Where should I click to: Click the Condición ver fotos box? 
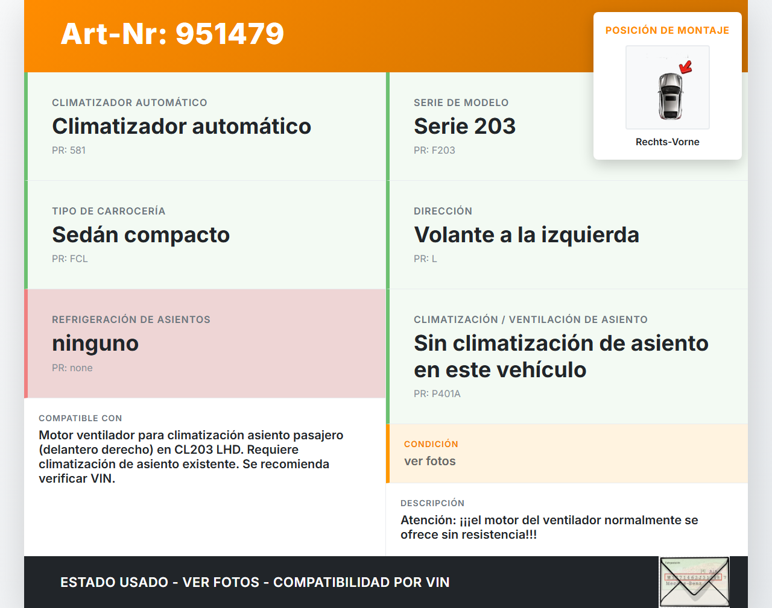[567, 453]
